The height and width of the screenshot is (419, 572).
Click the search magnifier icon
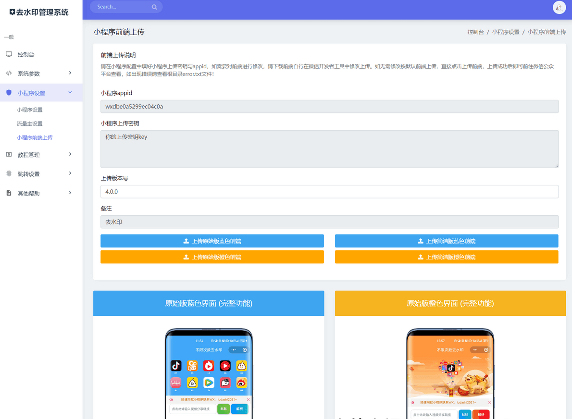click(x=154, y=7)
